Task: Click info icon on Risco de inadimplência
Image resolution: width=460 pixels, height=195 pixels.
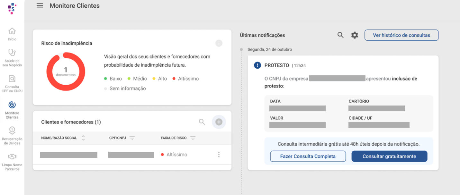Action: tap(219, 43)
